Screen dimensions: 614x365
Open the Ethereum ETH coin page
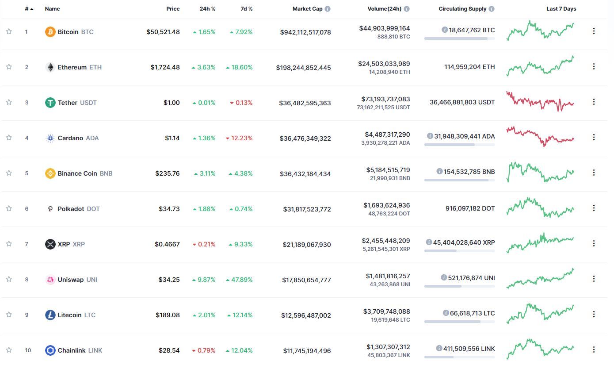pyautogui.click(x=80, y=67)
